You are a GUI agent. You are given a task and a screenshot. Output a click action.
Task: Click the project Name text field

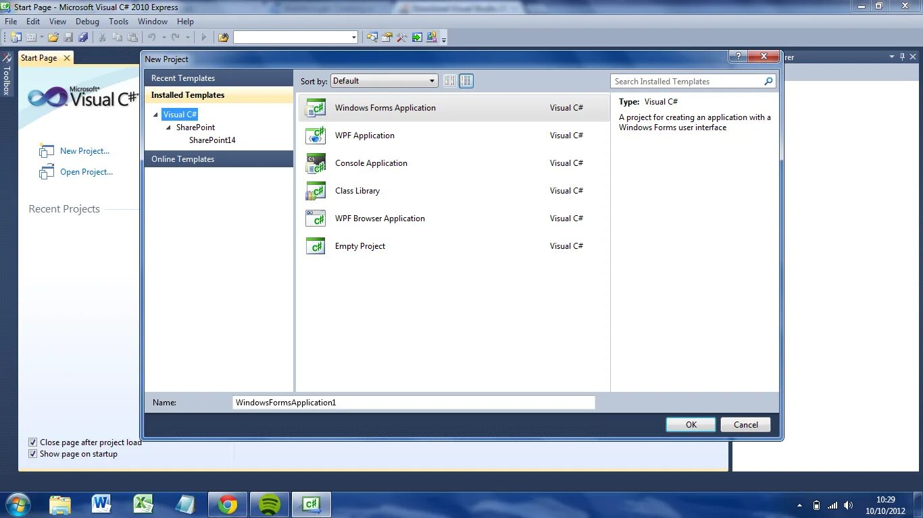[x=414, y=403]
